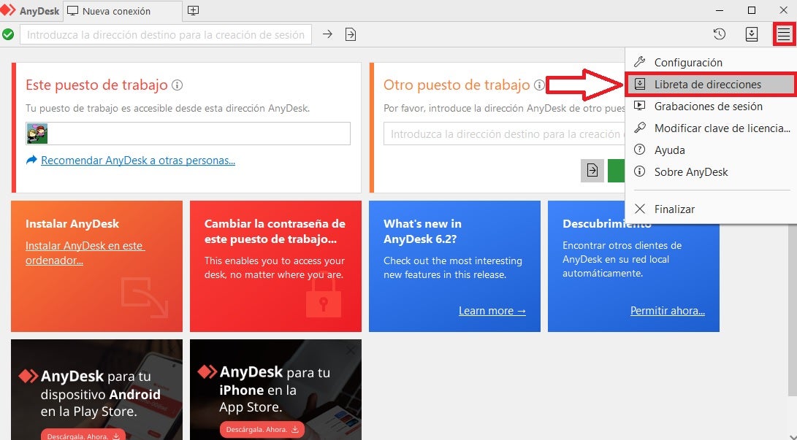Click the top address input field
Viewport: 797px width, 440px height.
point(166,34)
